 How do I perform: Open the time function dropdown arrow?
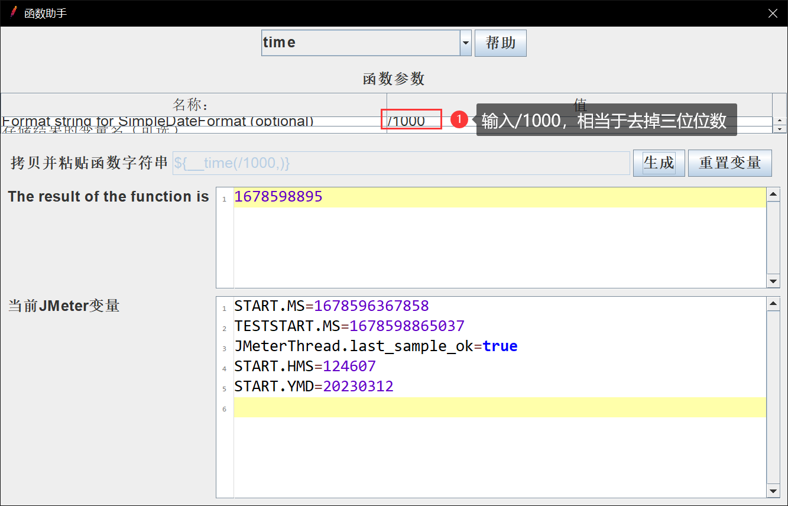tap(465, 43)
